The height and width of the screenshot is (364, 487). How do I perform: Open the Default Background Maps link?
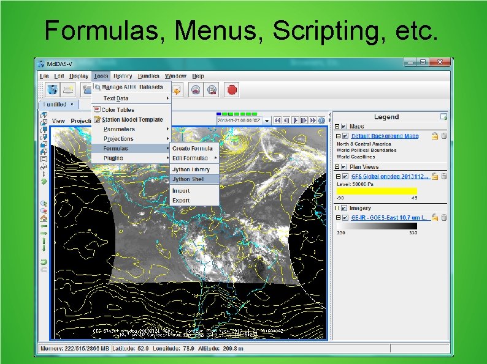[385, 136]
